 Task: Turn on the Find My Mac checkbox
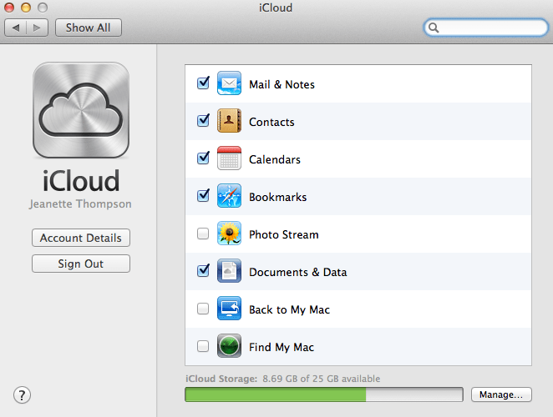(x=203, y=346)
